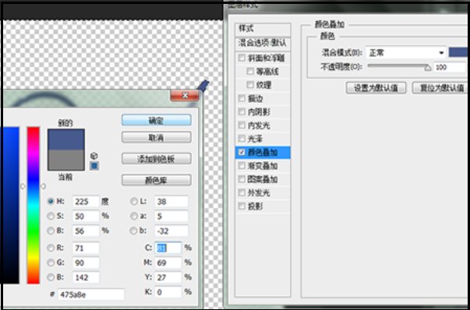Select the R red radio button

coord(51,248)
